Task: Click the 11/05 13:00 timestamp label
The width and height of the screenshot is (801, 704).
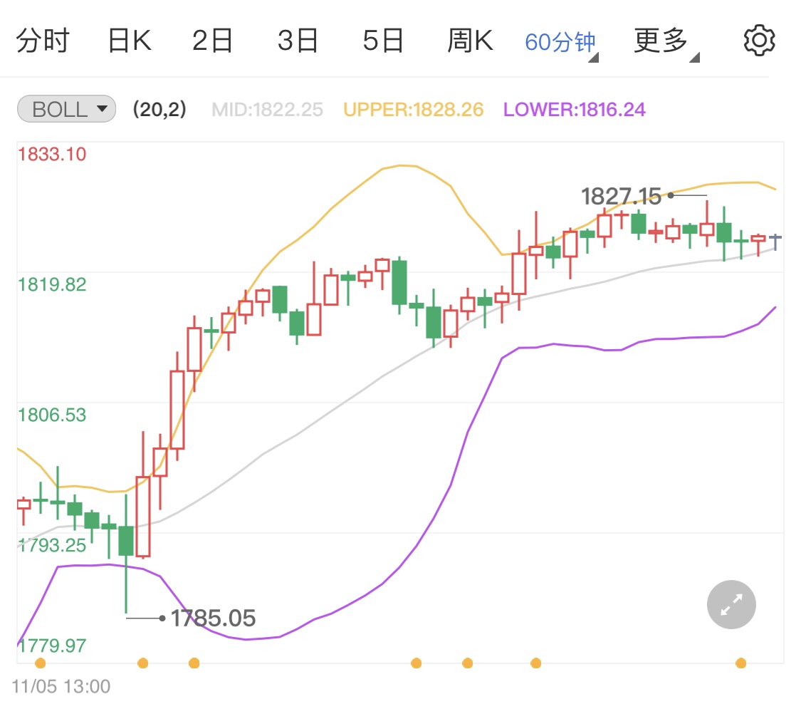Action: [61, 685]
